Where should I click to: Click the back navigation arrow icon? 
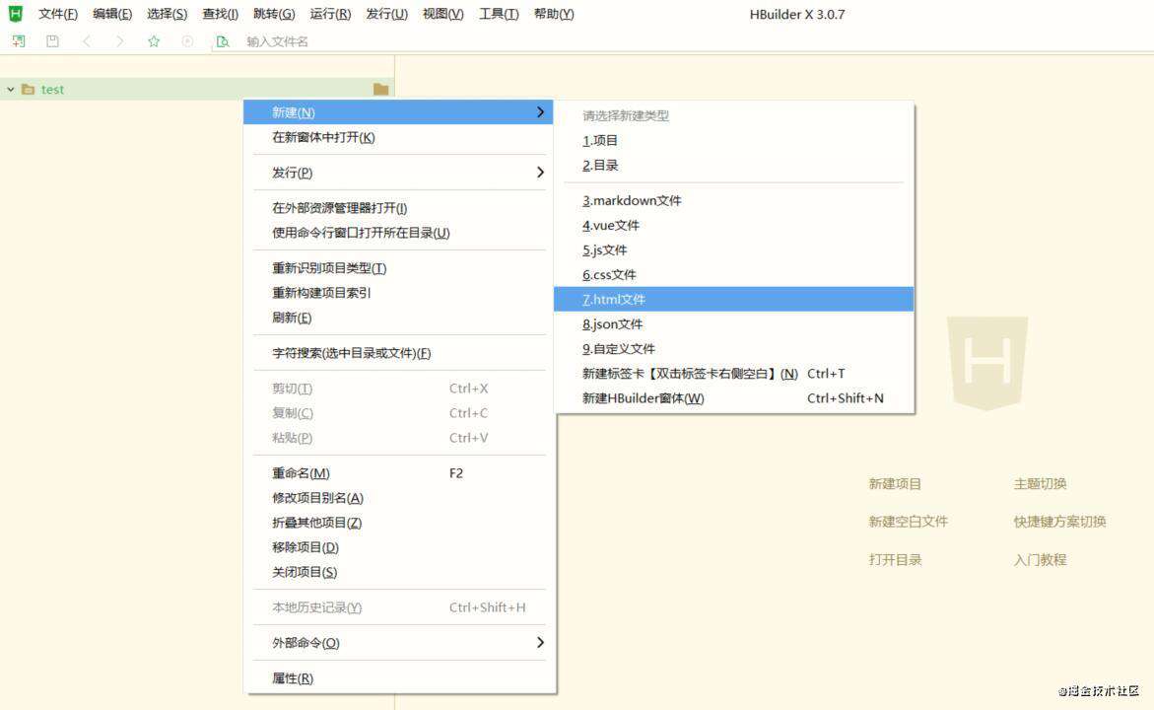tap(86, 41)
